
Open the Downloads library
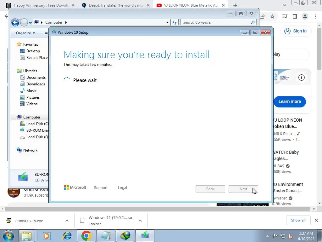point(36,84)
